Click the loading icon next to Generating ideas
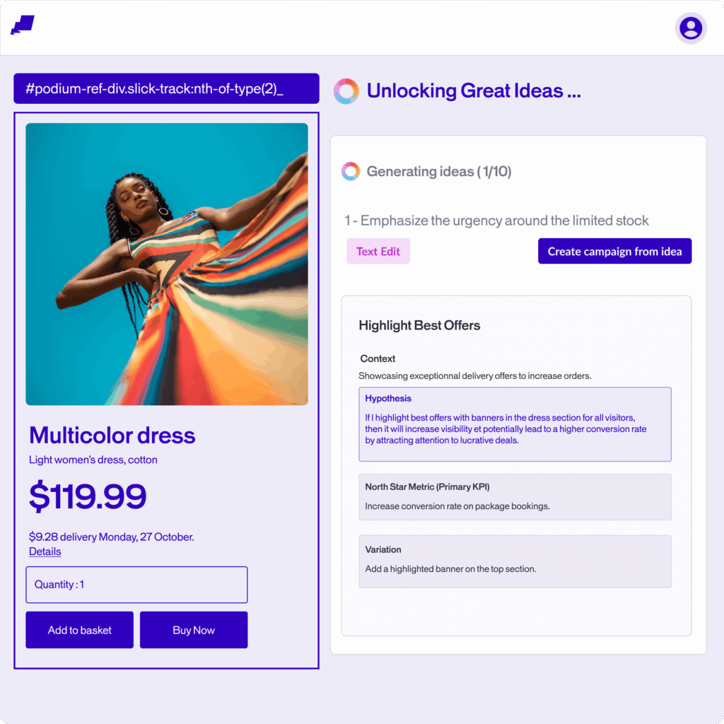Screen dimensions: 724x724 350,170
